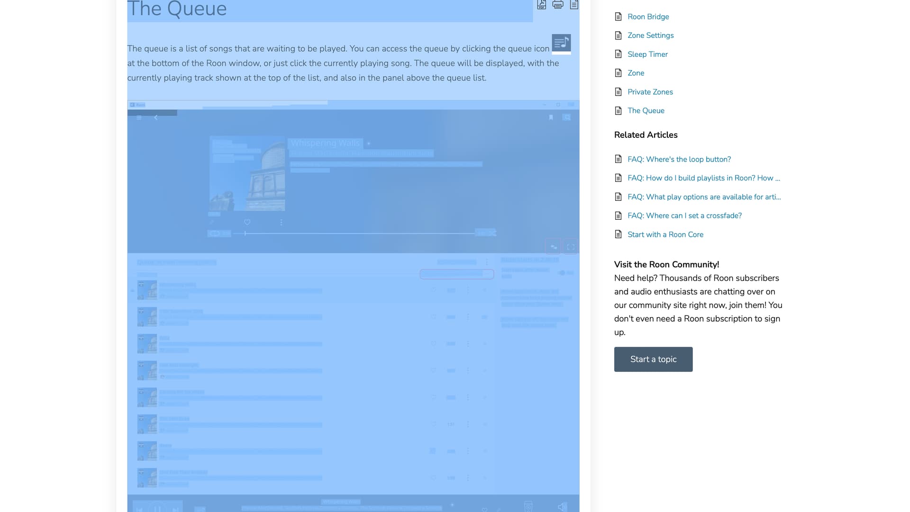
Task: Click the document icon beside The Queue link
Action: 618,110
